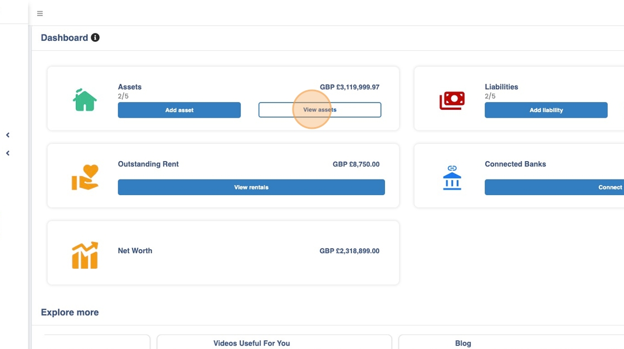Click the Net Worth value GBP £2,318,899.00
Image resolution: width=624 pixels, height=349 pixels.
[349, 251]
